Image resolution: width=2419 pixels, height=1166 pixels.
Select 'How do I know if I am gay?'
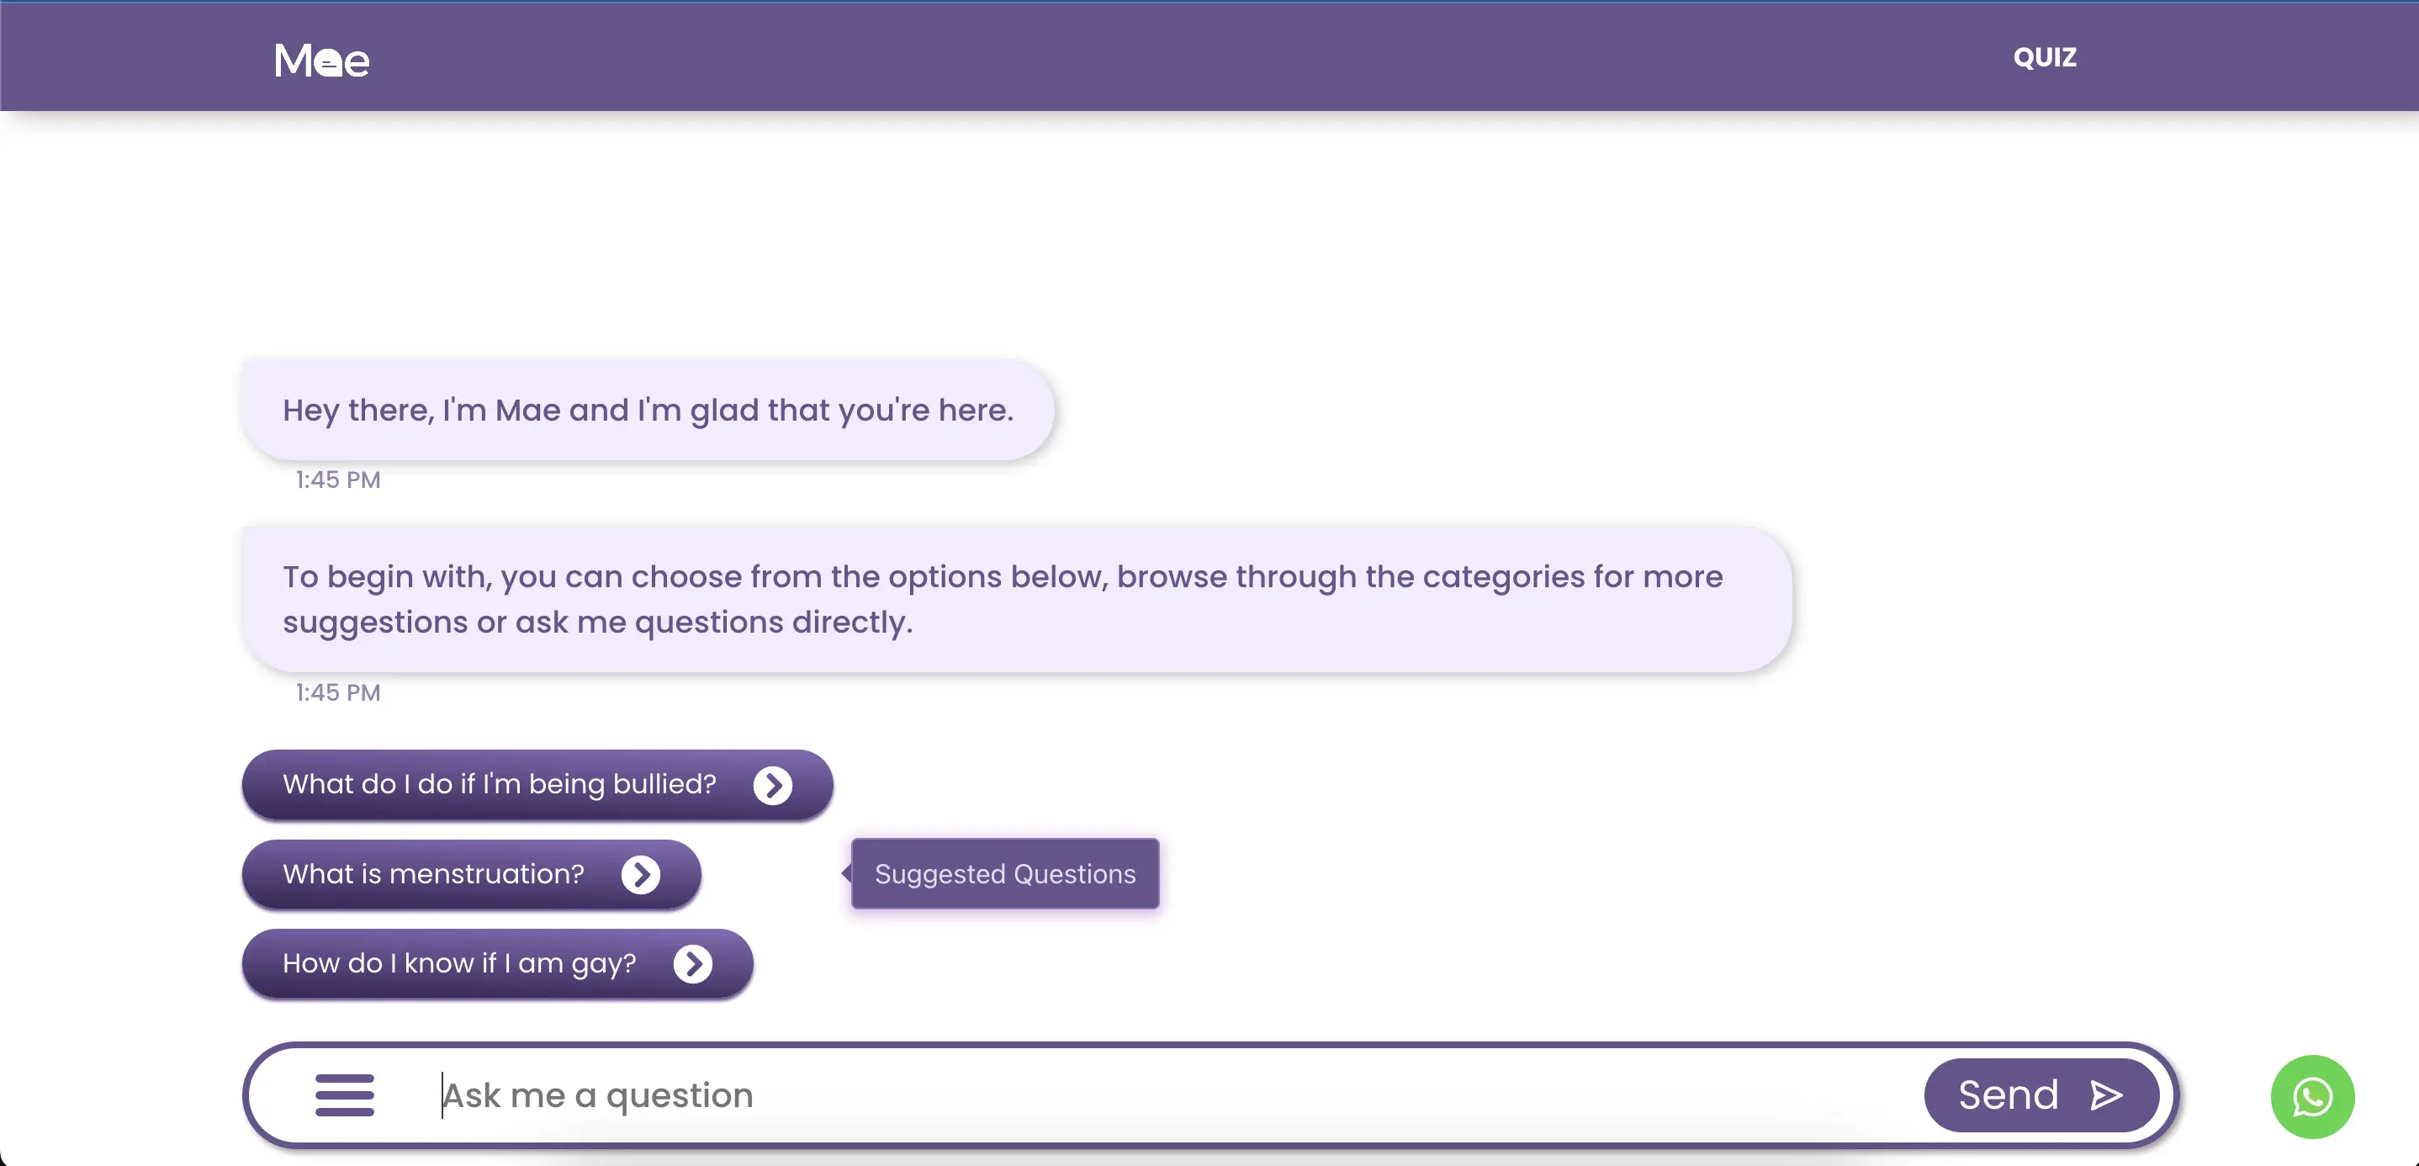(x=459, y=964)
